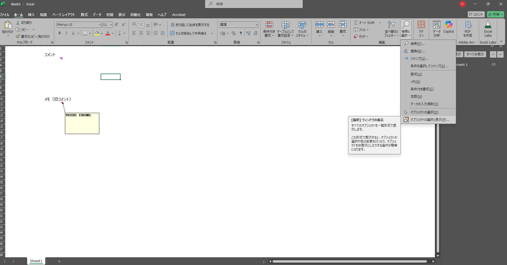
Task: Open the Meiryo UI font name dropdown
Action: 99,25
